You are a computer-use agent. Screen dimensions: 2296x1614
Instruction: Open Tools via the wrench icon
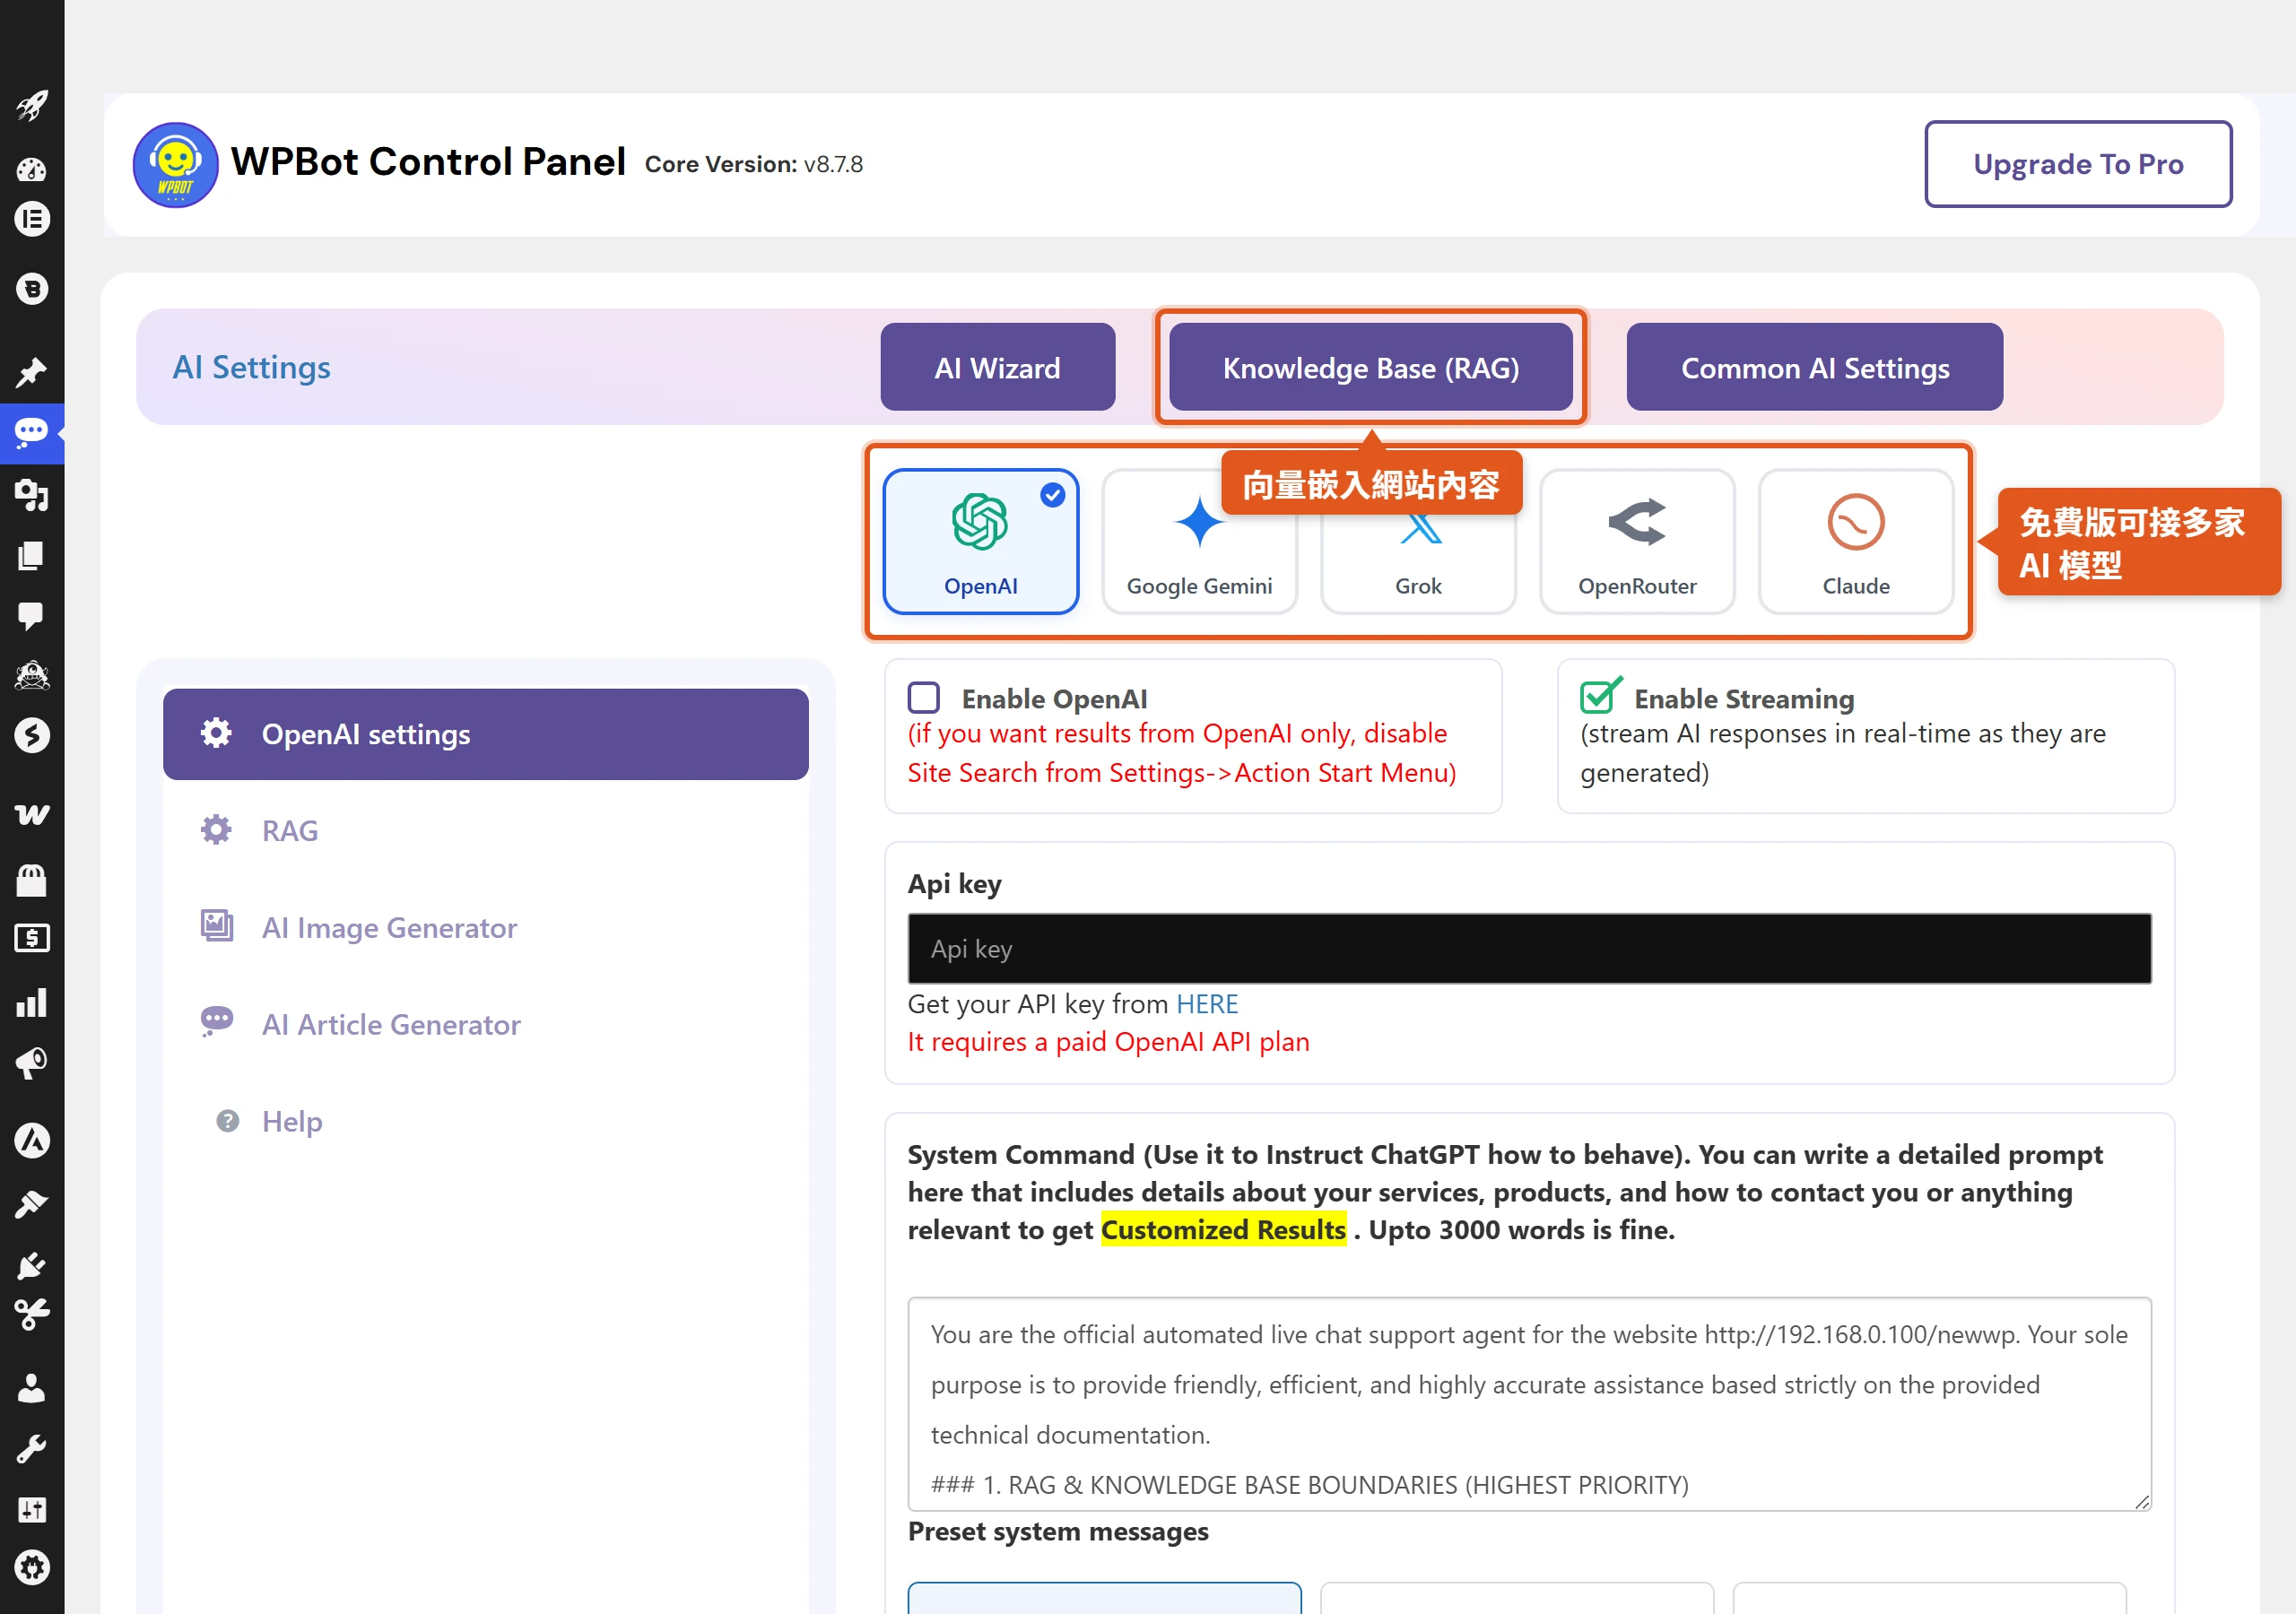coord(32,1448)
